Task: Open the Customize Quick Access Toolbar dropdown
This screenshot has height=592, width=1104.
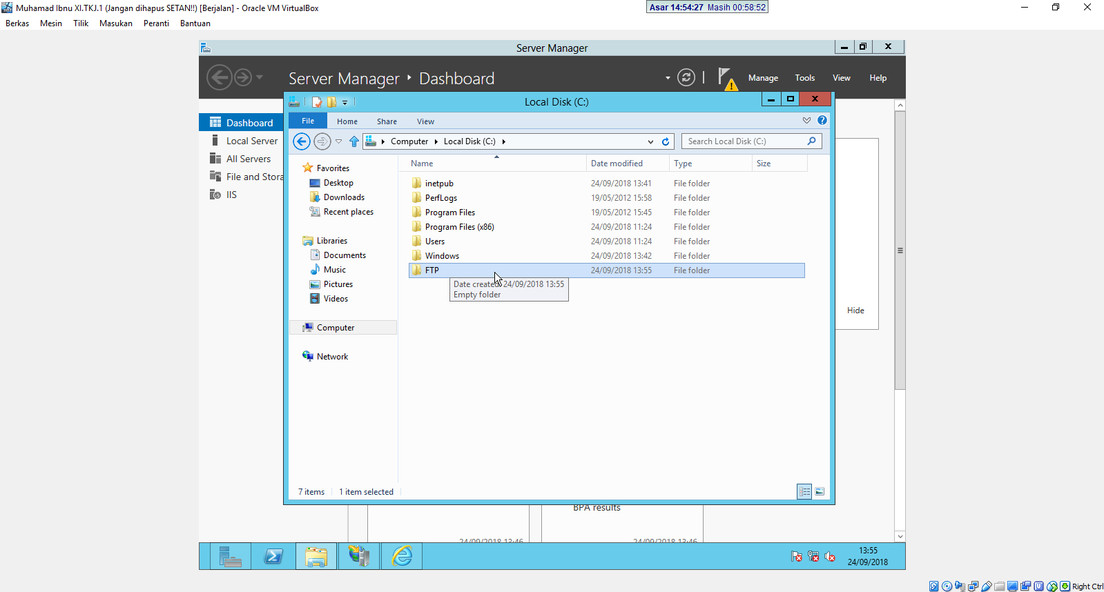Action: [x=345, y=102]
